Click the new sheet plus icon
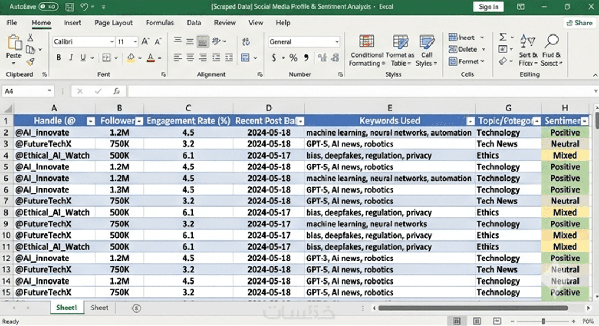Viewport: 599px width, 326px height. [x=136, y=308]
